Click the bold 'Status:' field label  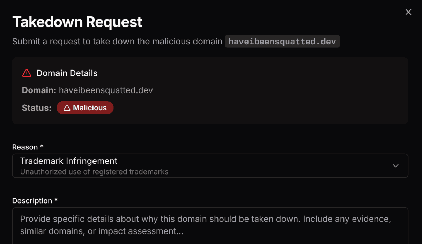pos(36,108)
